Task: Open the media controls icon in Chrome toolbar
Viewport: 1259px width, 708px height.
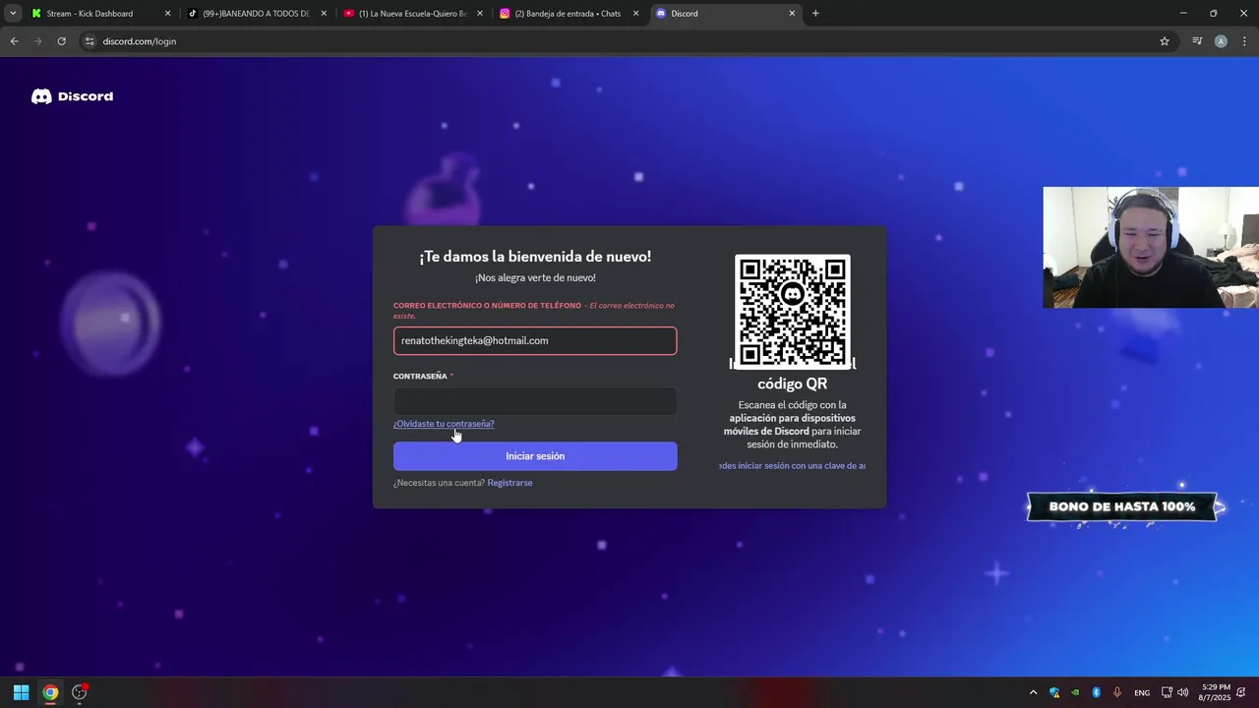Action: point(1197,41)
